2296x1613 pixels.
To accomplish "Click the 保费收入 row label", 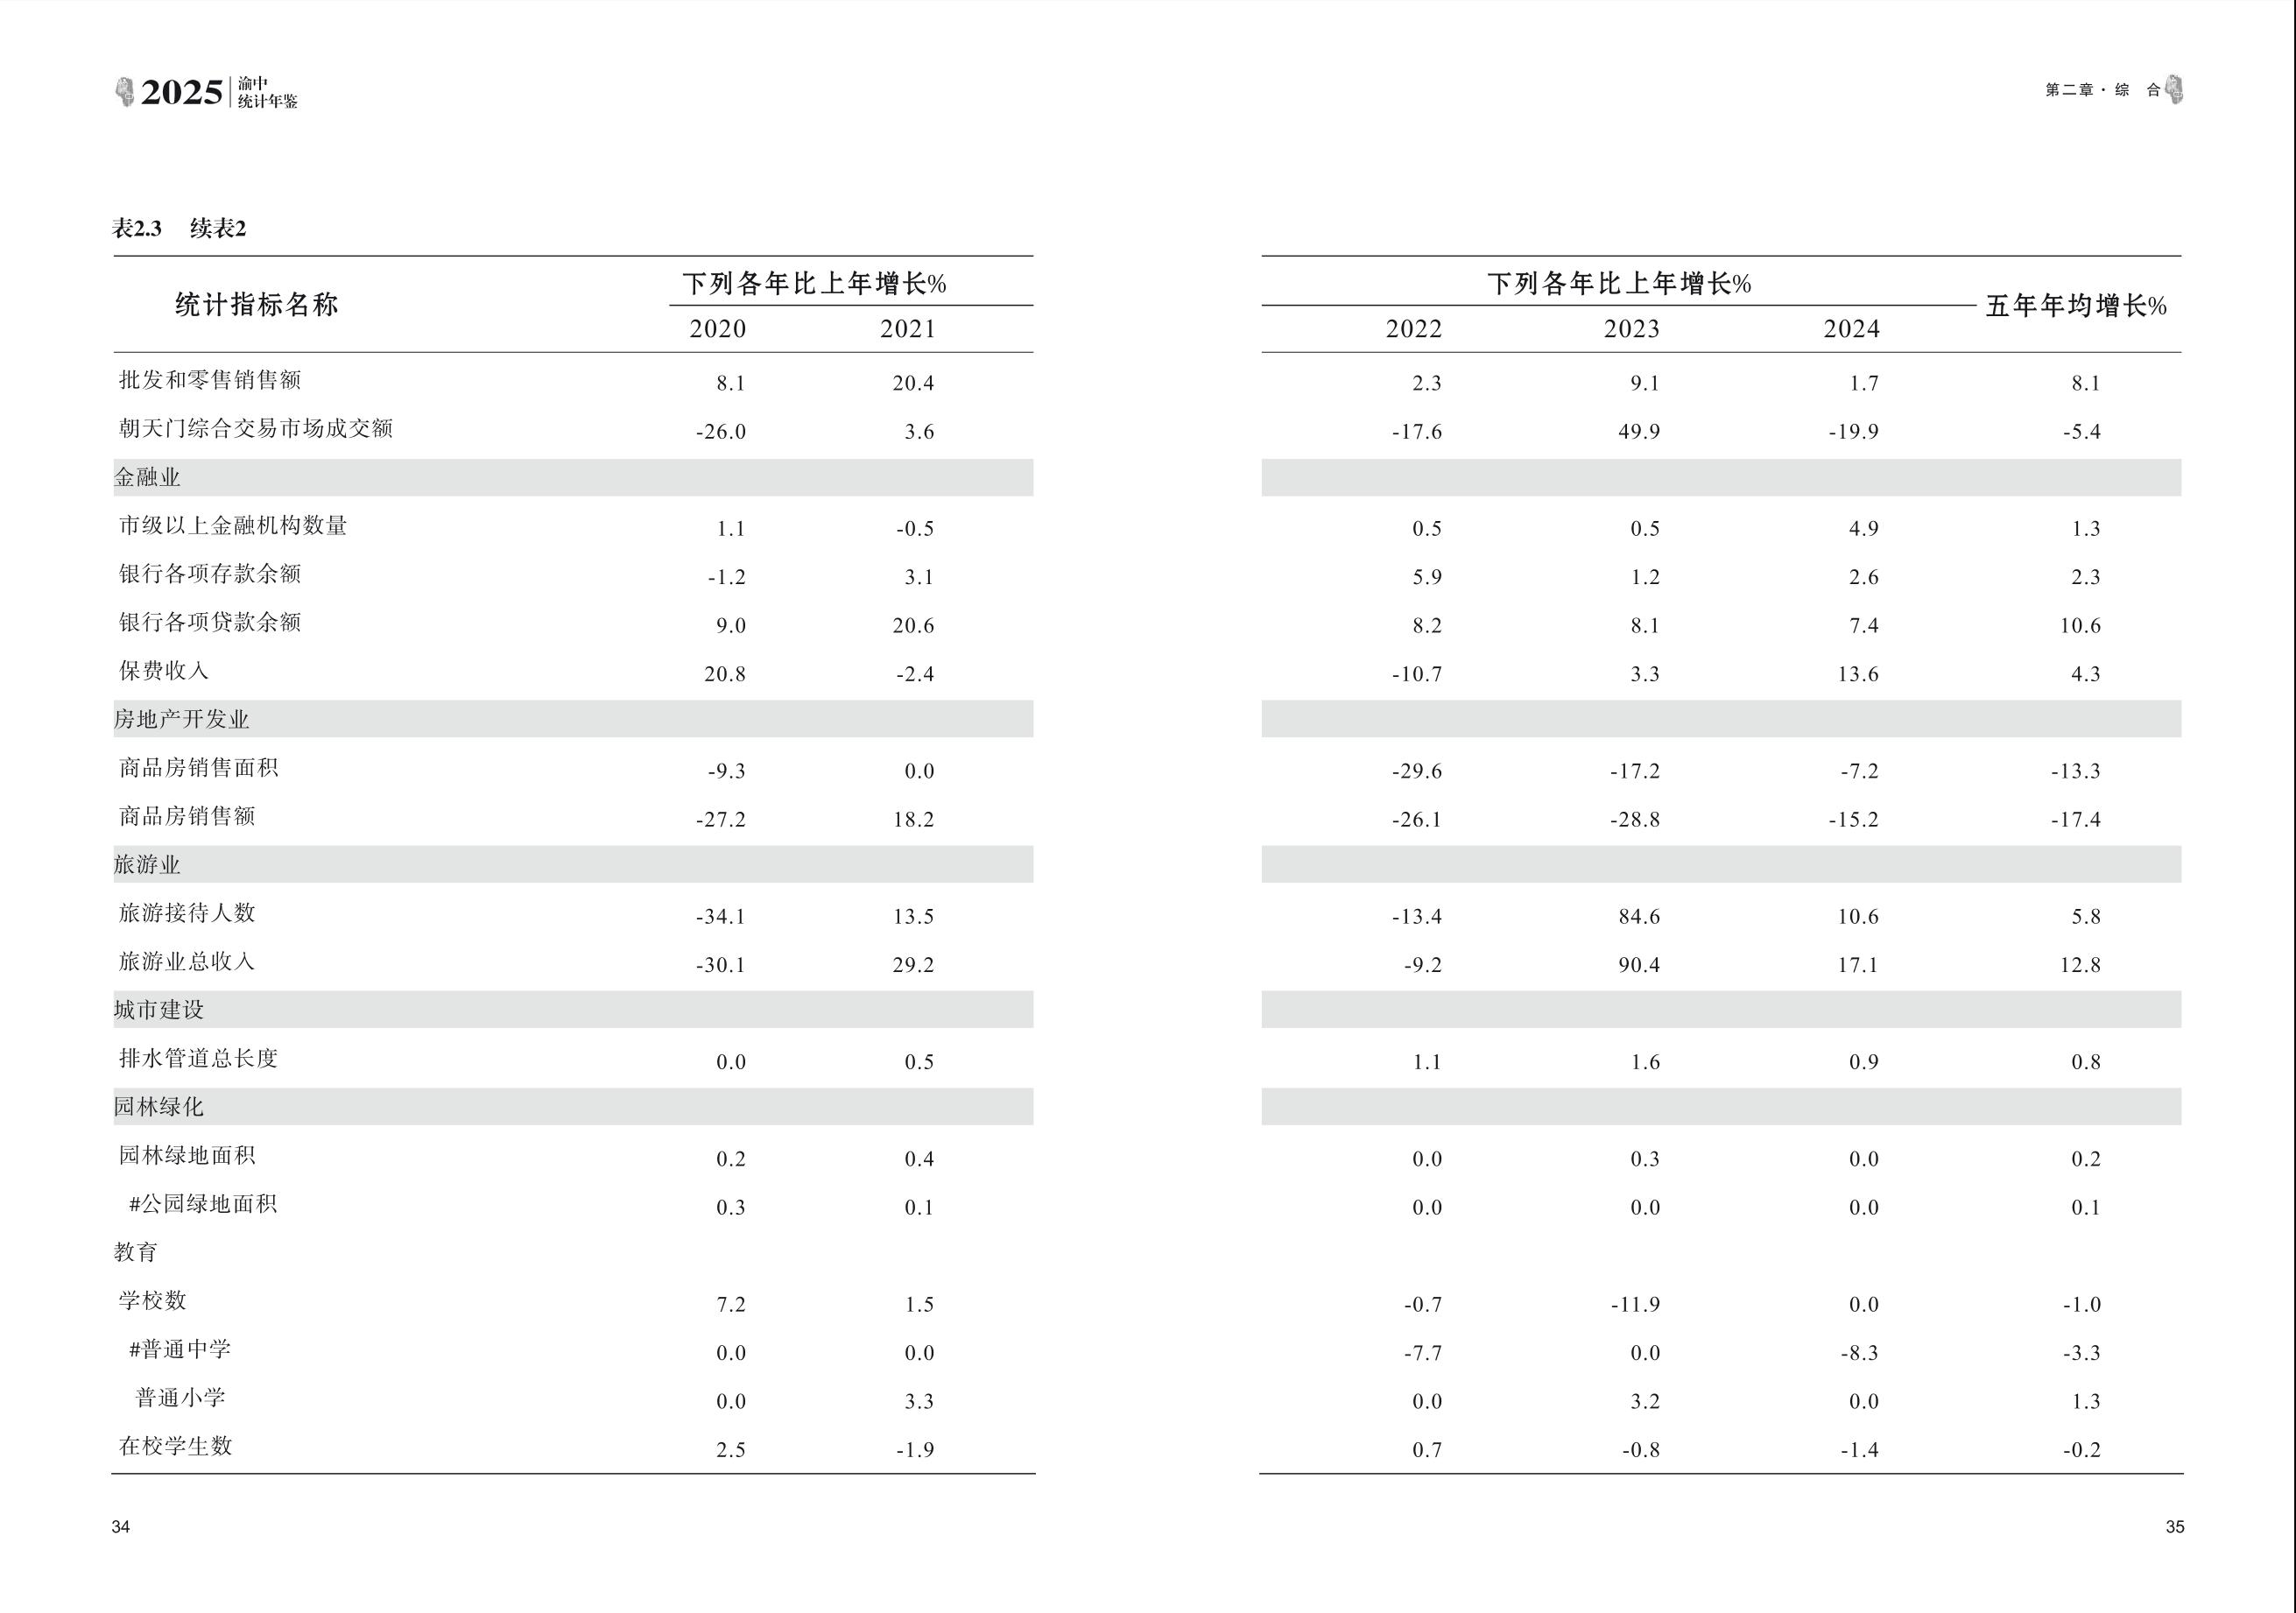I will click(164, 671).
